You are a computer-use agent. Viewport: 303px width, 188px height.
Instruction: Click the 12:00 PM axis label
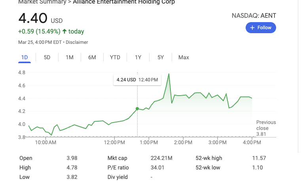(114, 143)
